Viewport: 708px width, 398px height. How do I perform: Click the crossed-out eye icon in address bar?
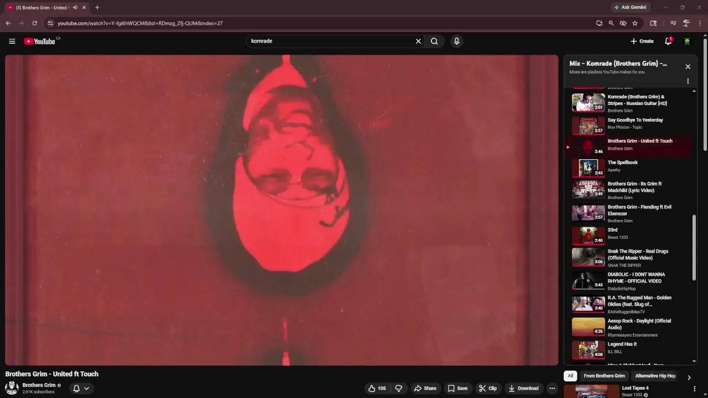coord(623,23)
